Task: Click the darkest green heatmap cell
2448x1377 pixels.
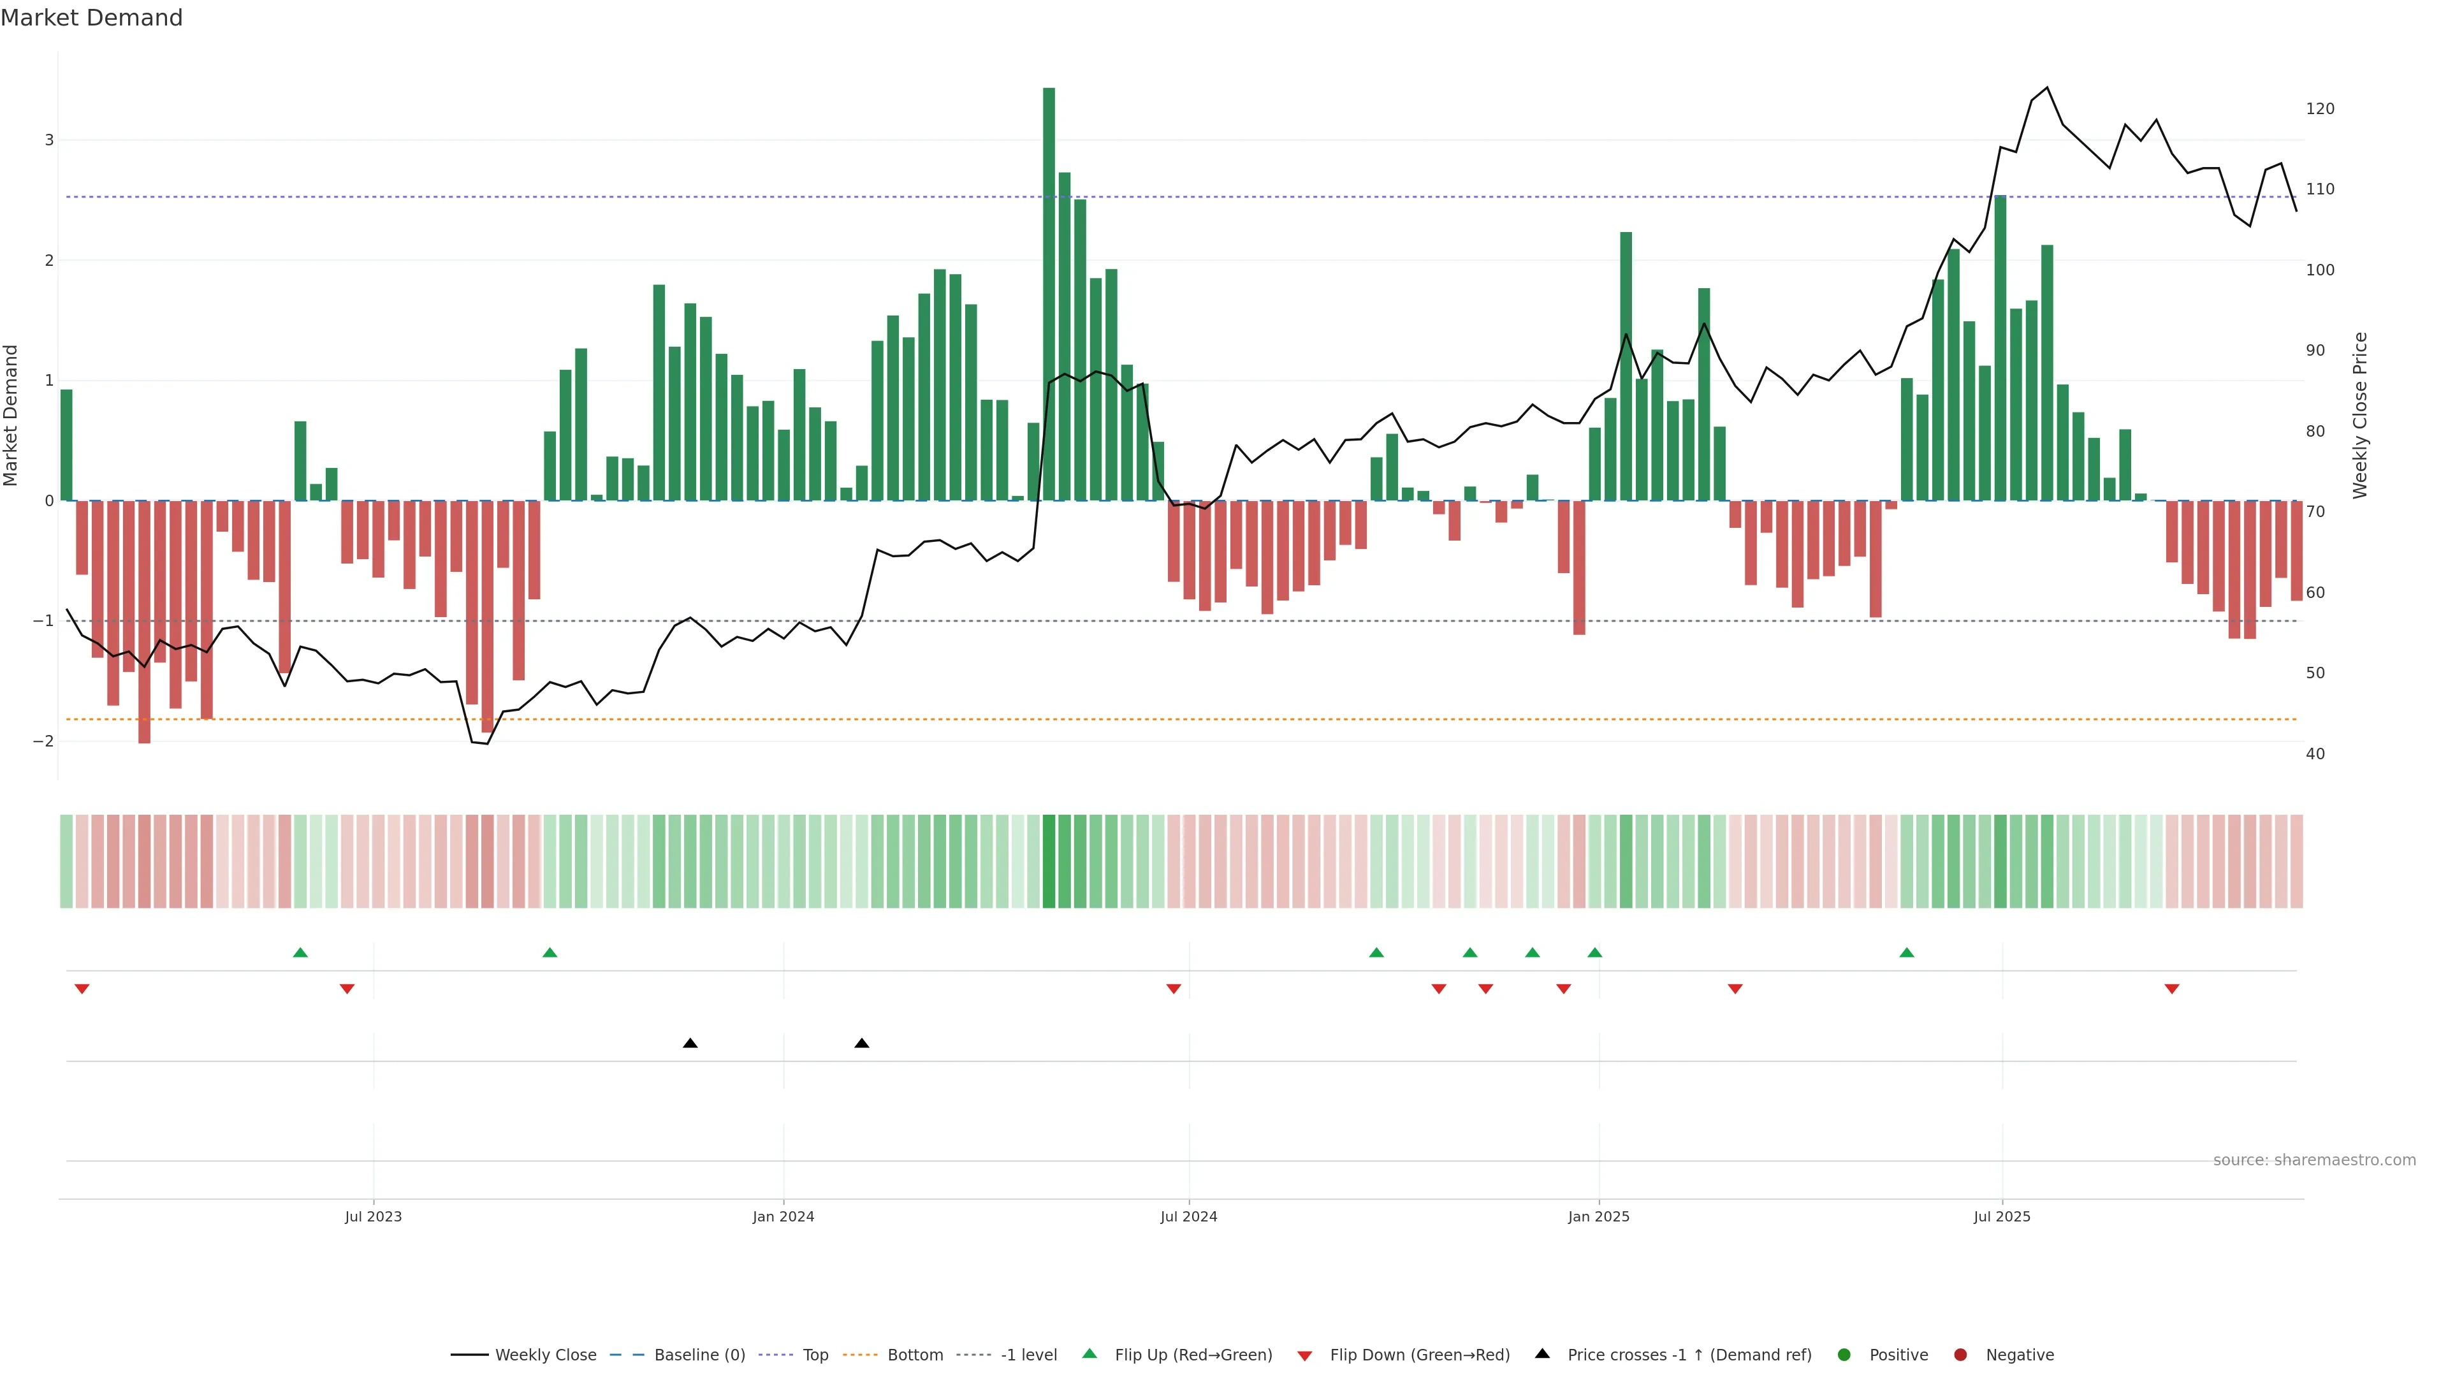Action: pos(1048,861)
